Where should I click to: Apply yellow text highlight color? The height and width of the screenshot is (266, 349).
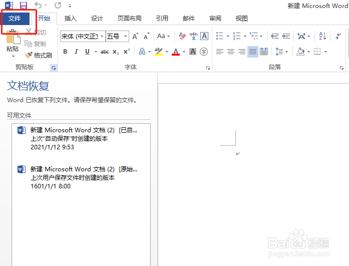pos(159,52)
